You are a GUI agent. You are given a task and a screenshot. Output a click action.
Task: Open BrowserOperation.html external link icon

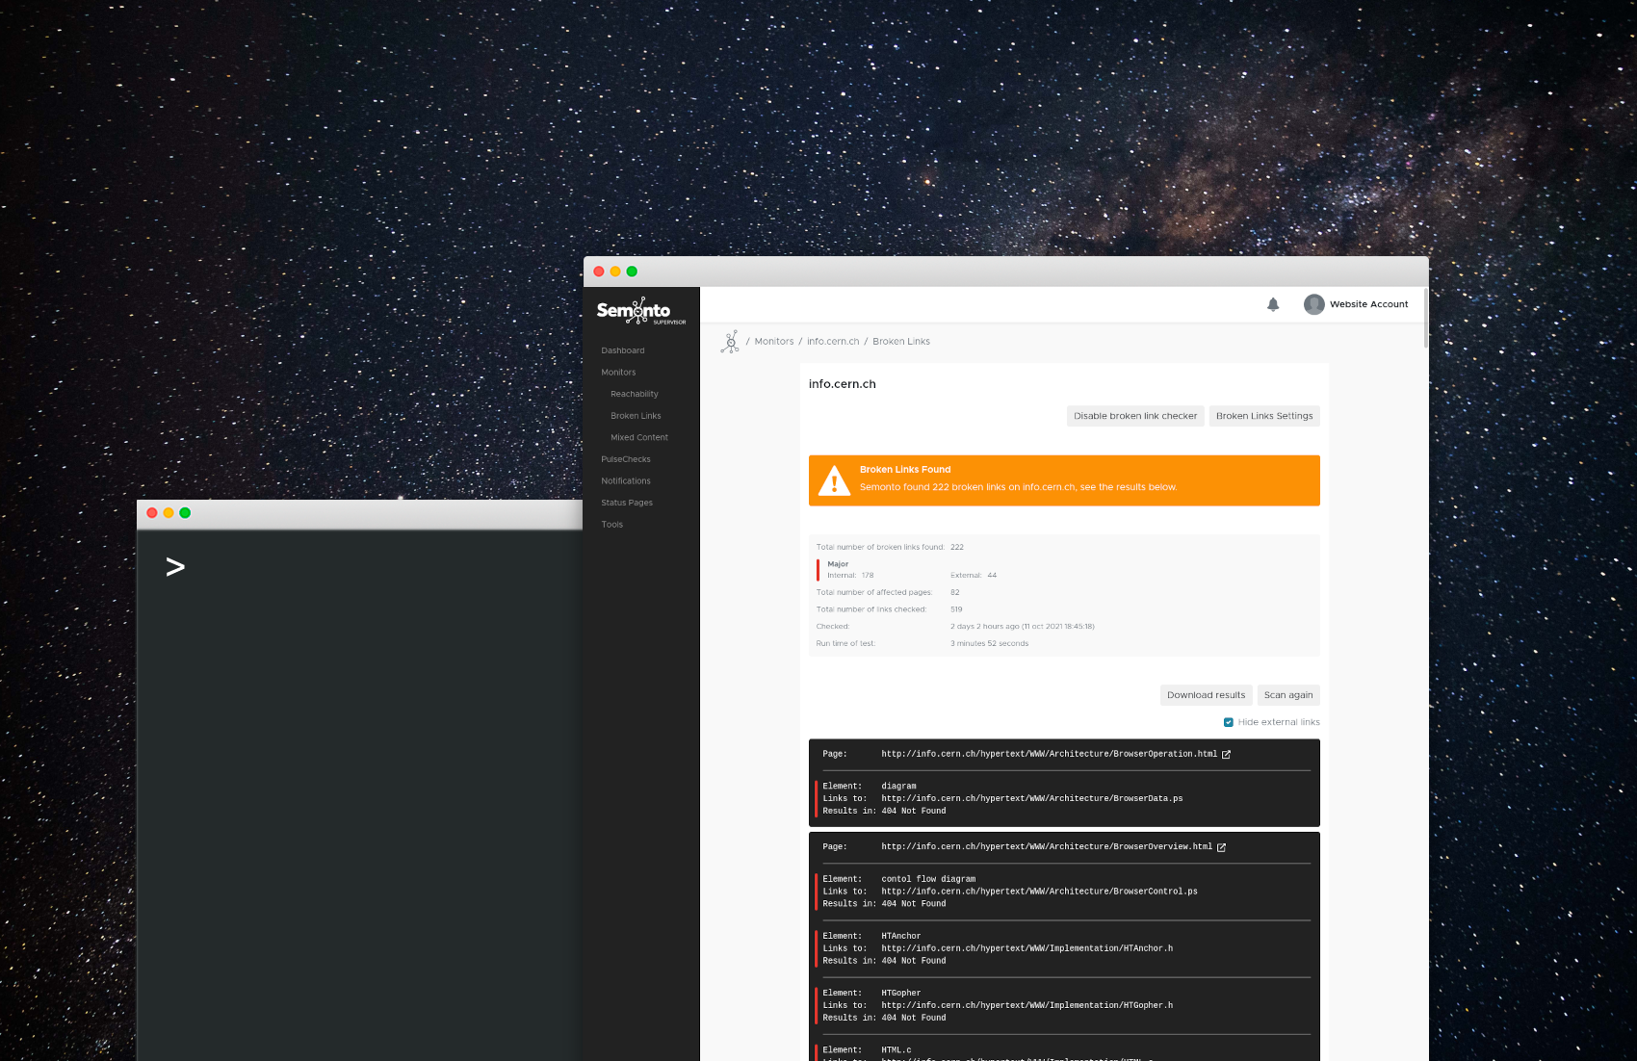[1226, 755]
